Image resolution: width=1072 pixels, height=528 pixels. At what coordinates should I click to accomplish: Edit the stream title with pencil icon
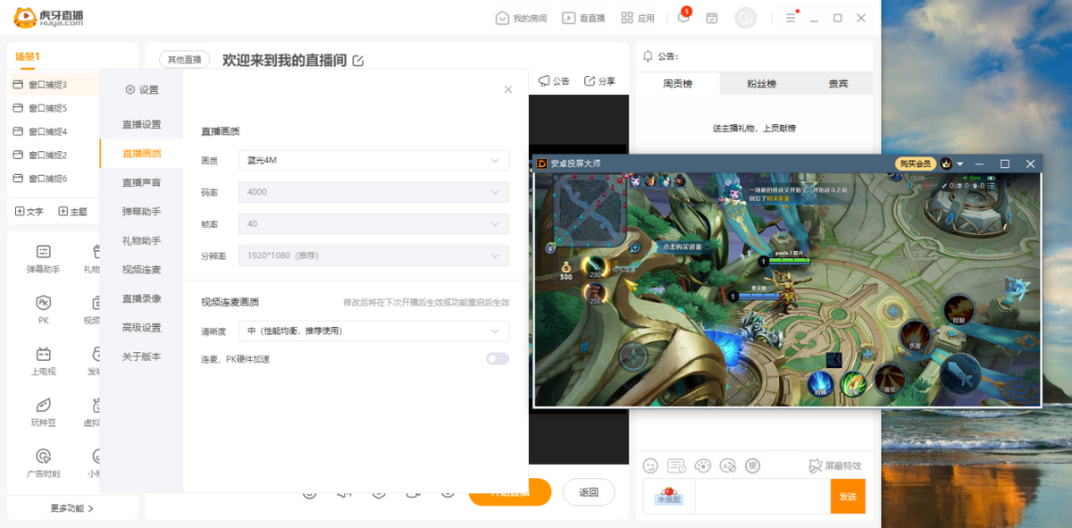tap(358, 61)
